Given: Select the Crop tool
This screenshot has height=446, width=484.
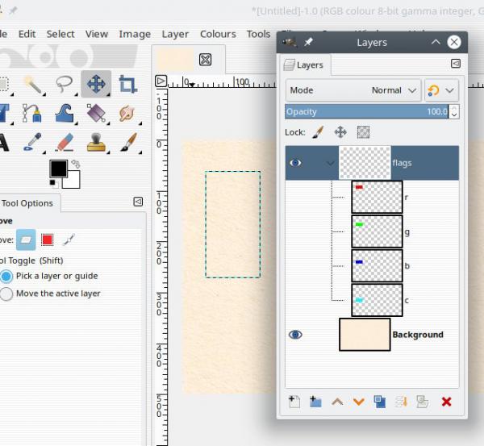Looking at the screenshot, I should point(128,84).
